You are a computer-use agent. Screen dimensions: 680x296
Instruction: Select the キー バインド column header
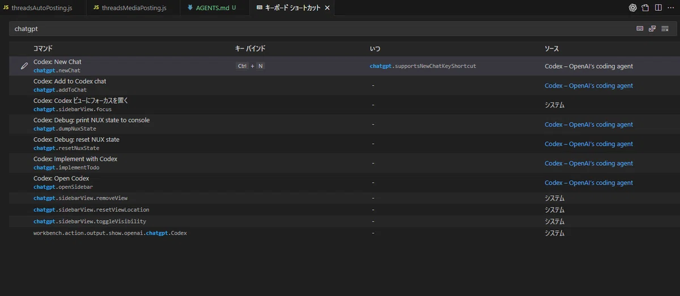pyautogui.click(x=250, y=49)
